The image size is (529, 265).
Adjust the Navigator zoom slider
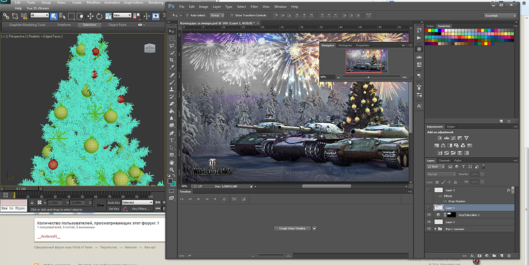point(368,77)
